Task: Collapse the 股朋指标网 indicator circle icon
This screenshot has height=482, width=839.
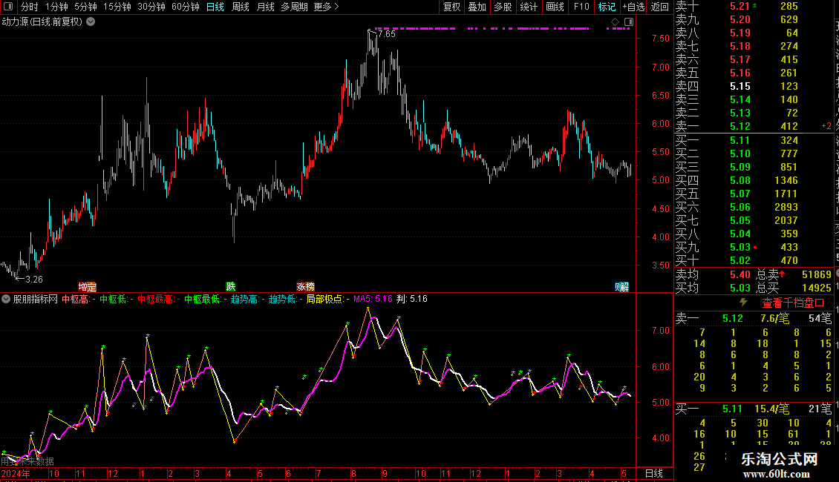Action: [6, 300]
